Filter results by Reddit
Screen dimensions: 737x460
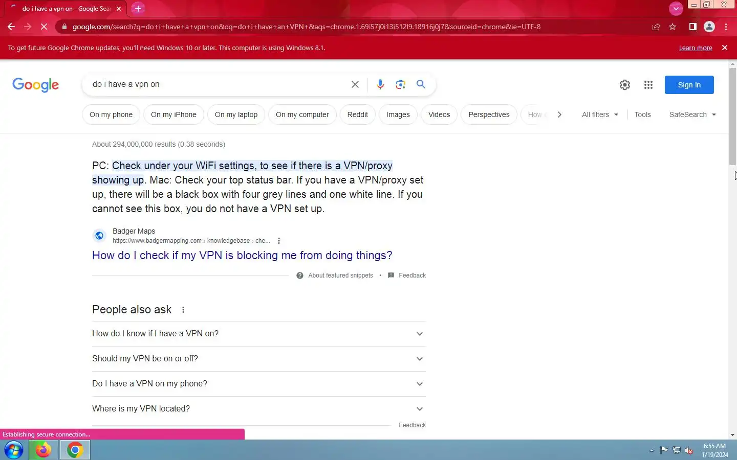(357, 114)
